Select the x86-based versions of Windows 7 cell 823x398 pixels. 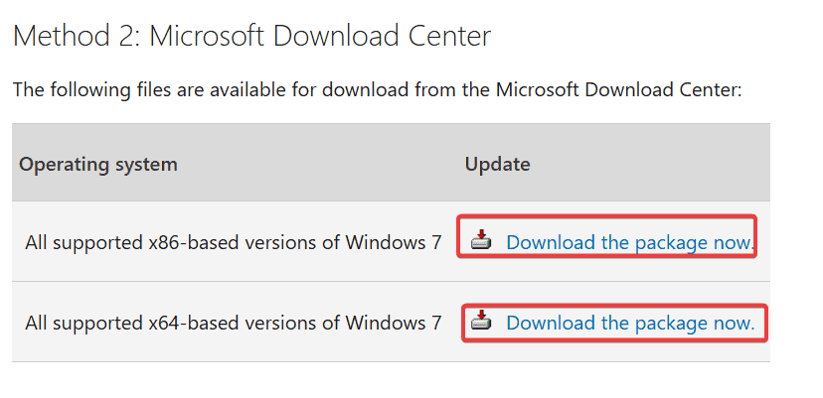233,242
